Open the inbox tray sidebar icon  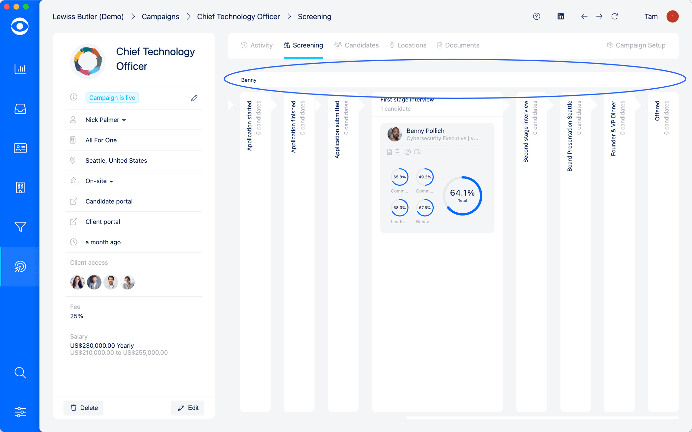pyautogui.click(x=20, y=109)
